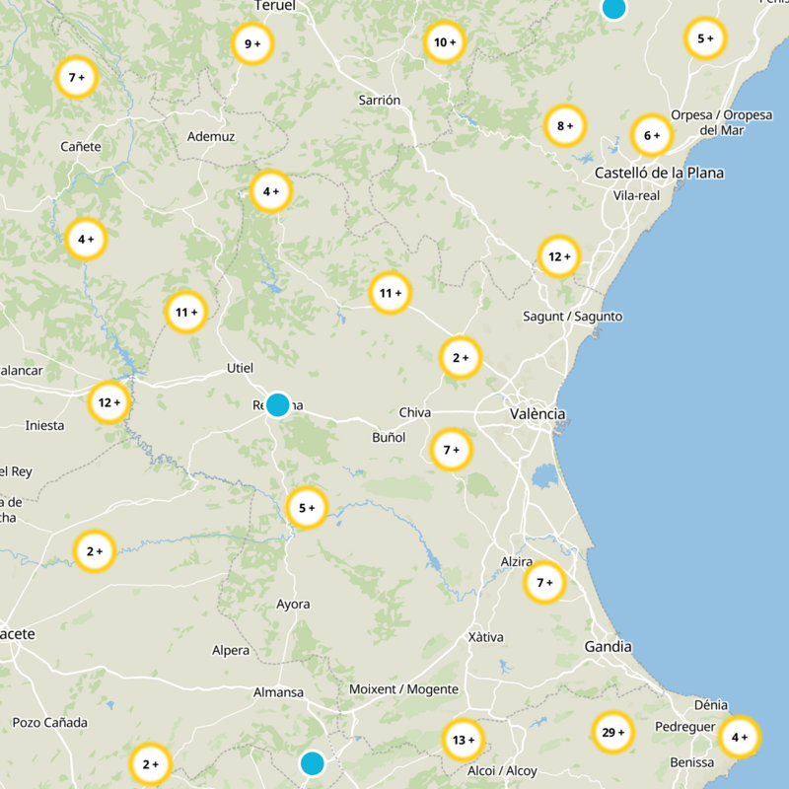
Task: Click the Orpesa / Oropesa del Mar label
Action: 722,122
